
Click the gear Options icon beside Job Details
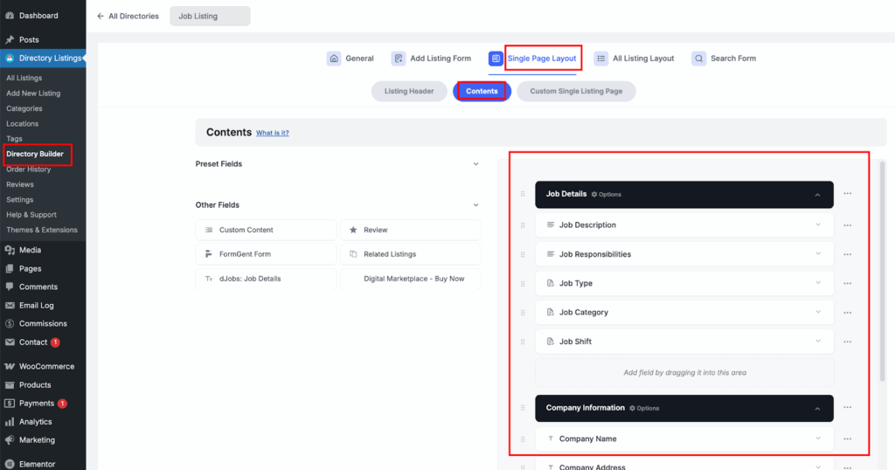[x=595, y=195]
